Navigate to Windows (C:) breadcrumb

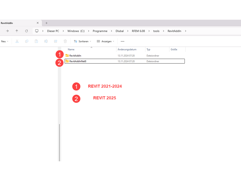(x=76, y=31)
